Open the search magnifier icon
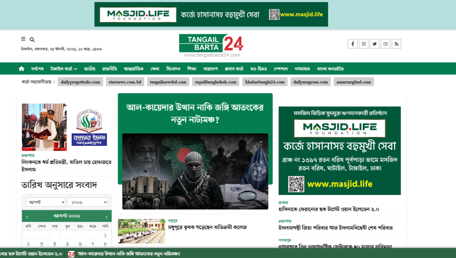The height and width of the screenshot is (258, 456). tap(32, 40)
